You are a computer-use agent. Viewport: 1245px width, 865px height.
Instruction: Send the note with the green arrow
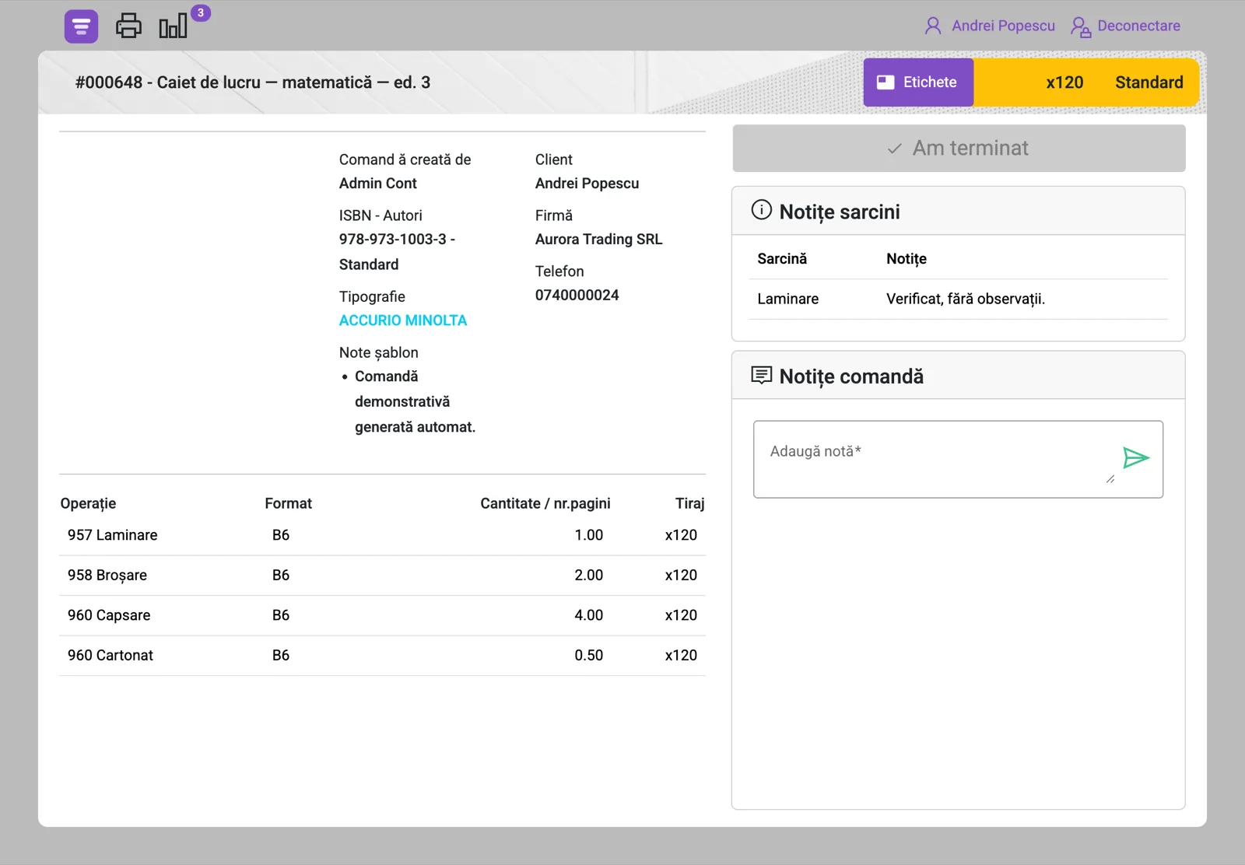[x=1135, y=457]
